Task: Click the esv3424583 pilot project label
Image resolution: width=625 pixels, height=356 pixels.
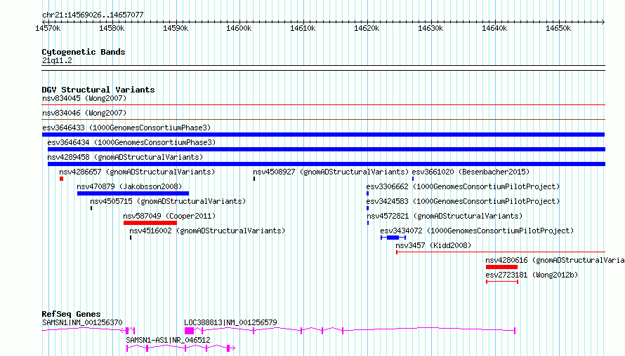Action: [463, 201]
